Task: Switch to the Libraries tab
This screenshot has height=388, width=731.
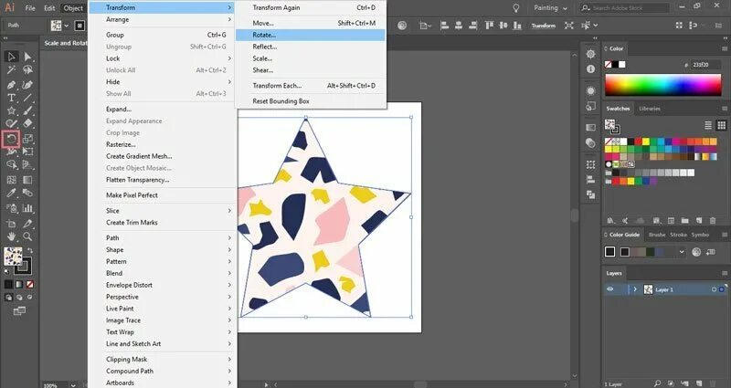Action: 650,109
